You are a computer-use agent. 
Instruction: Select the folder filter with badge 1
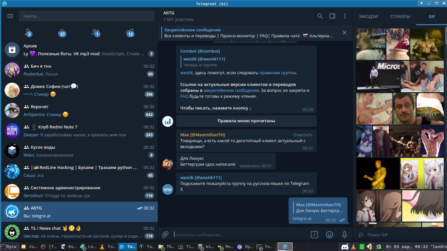coord(96,33)
